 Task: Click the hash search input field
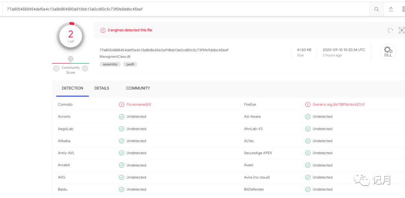tap(186, 9)
